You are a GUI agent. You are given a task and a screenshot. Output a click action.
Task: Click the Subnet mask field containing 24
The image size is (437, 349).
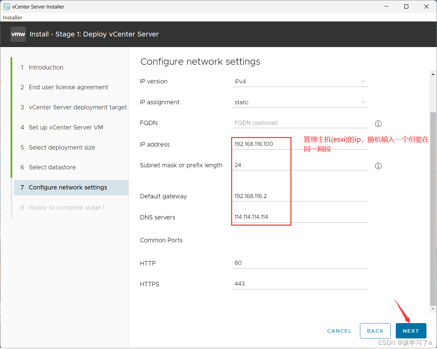[x=300, y=165]
